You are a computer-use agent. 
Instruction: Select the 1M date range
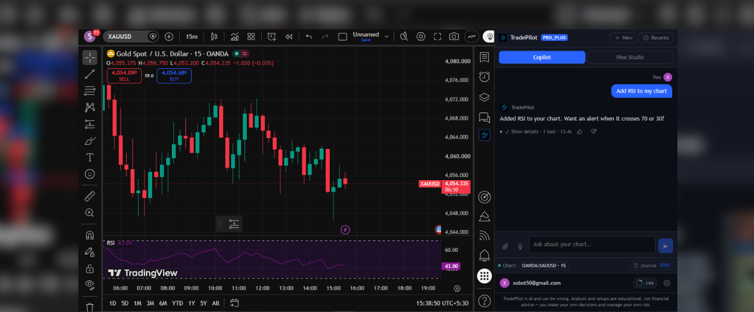[x=137, y=303]
